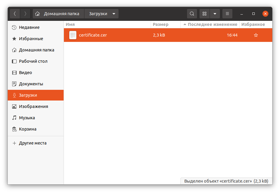The height and width of the screenshot is (193, 280).
Task: Minimize the file manager window
Action: point(242,14)
